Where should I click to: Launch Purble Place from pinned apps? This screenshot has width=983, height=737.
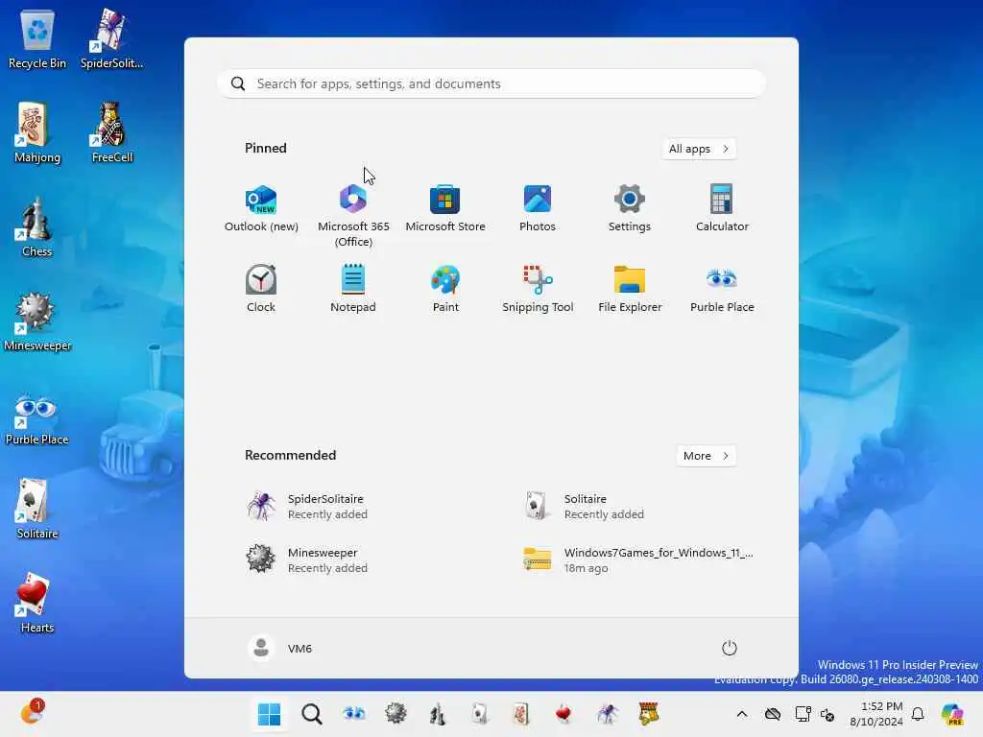pyautogui.click(x=722, y=289)
